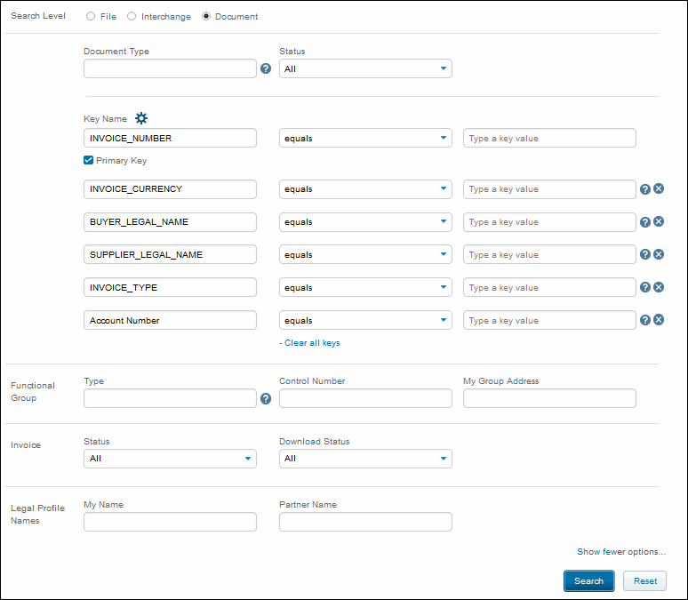Viewport: 688px width, 600px height.
Task: Delete the Account Number key row
Action: [x=660, y=321]
